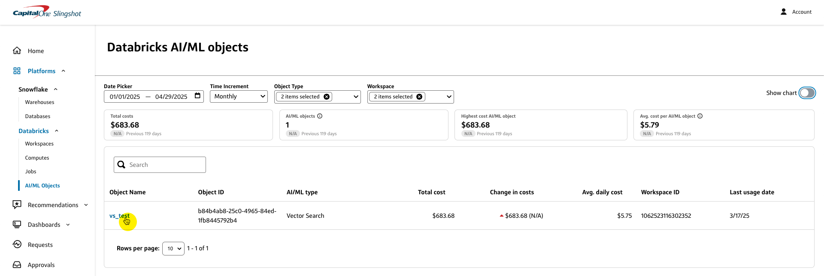Open the Account user icon
The width and height of the screenshot is (824, 276).
coord(784,12)
